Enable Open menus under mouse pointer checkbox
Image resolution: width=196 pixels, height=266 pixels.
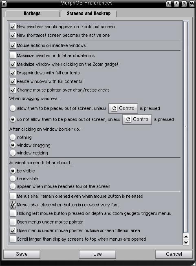point(13,222)
